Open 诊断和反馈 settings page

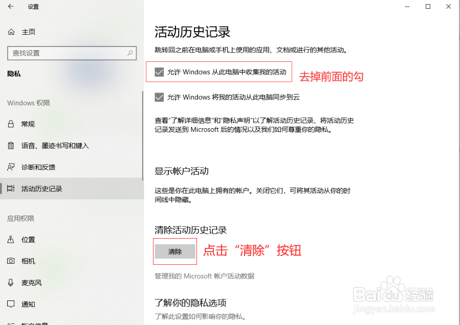72,167
